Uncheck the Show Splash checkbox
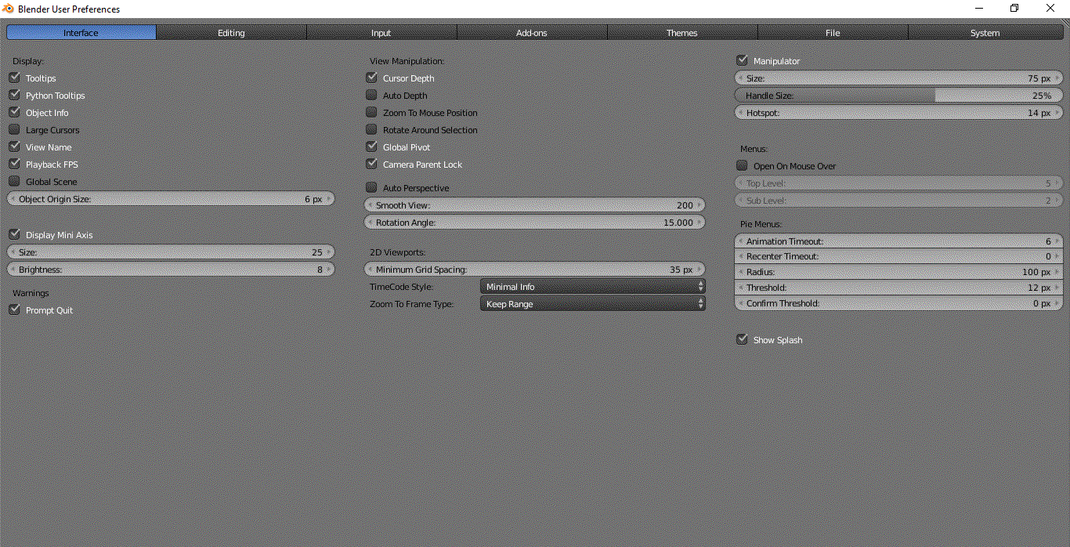 pyautogui.click(x=742, y=339)
